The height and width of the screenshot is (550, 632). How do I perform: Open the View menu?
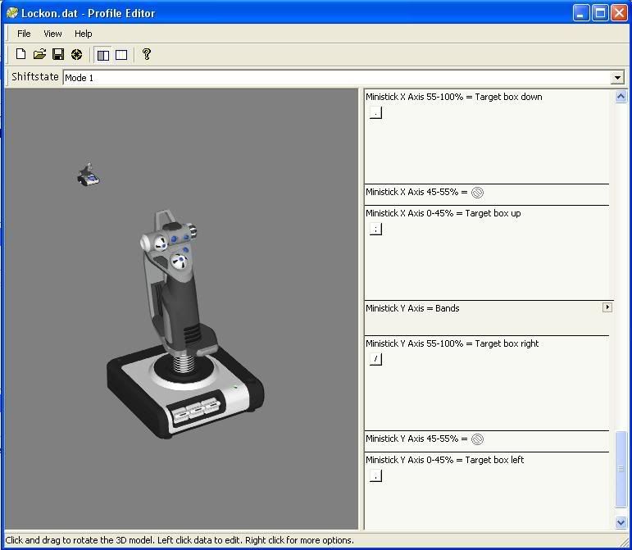52,34
